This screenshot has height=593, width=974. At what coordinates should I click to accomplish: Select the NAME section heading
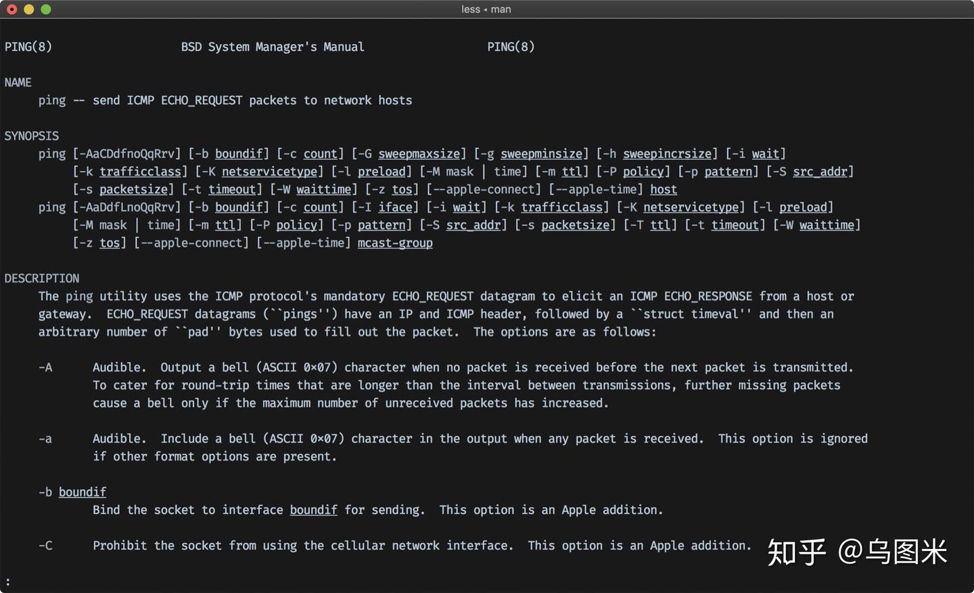18,82
